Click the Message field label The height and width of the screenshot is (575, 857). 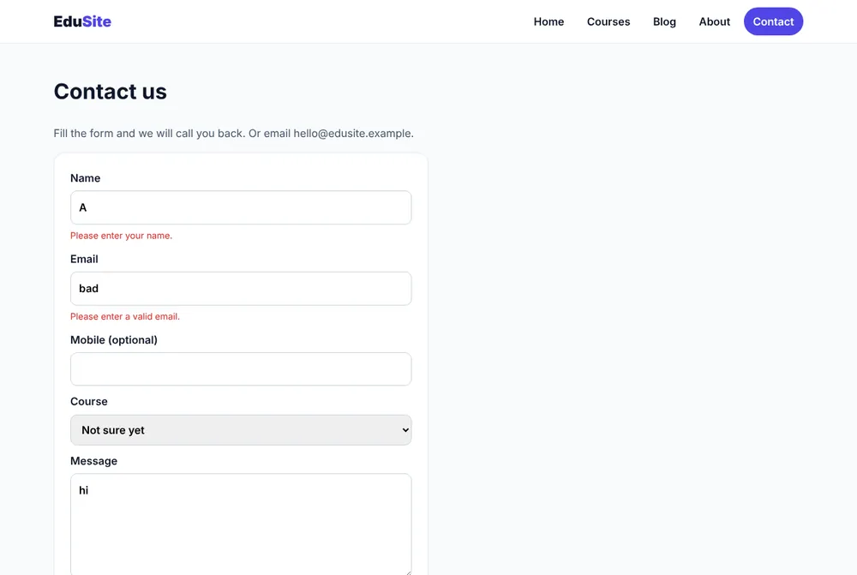pyautogui.click(x=93, y=461)
